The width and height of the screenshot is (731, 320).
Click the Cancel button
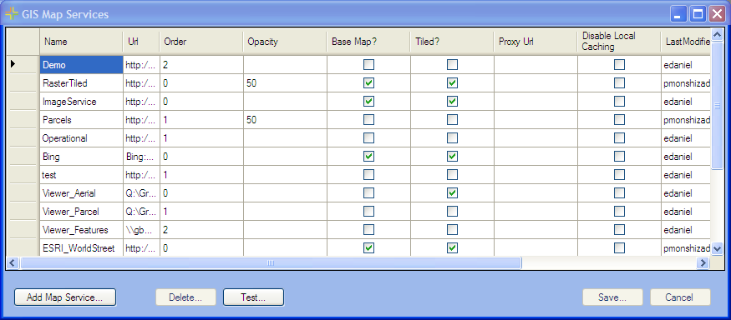(680, 297)
